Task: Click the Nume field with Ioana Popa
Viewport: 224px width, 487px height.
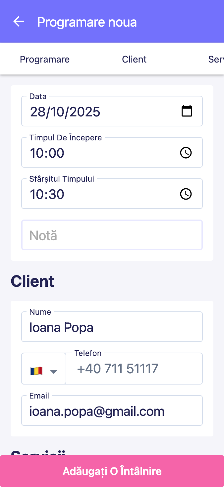Action: [x=112, y=327]
